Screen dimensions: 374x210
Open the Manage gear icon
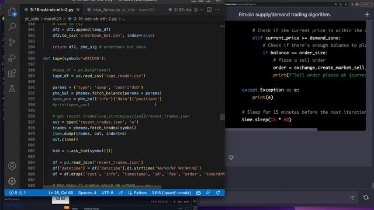(12, 181)
